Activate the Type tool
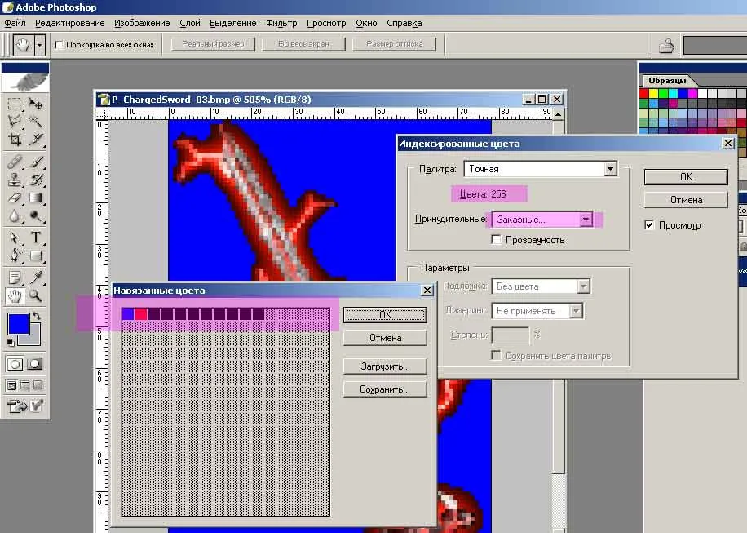Screen dimensions: 747x533 (x=36, y=238)
